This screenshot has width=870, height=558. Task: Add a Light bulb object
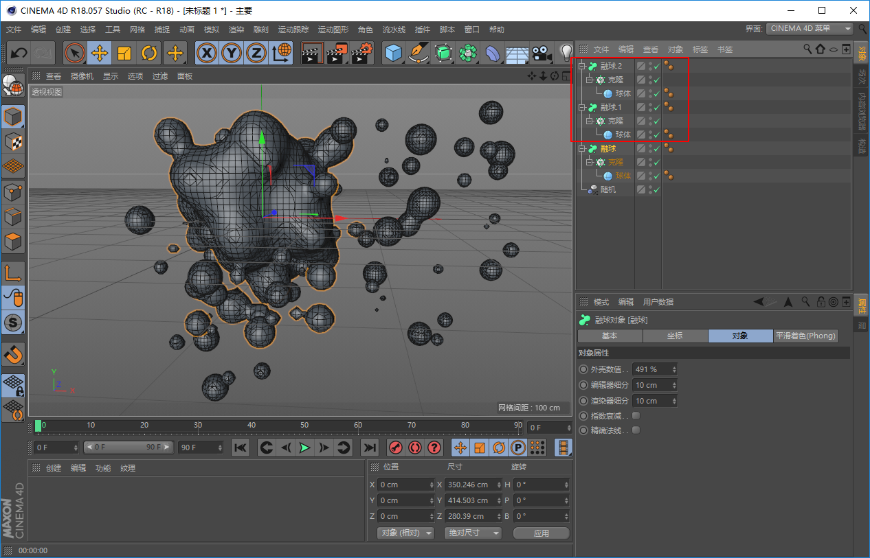click(566, 53)
